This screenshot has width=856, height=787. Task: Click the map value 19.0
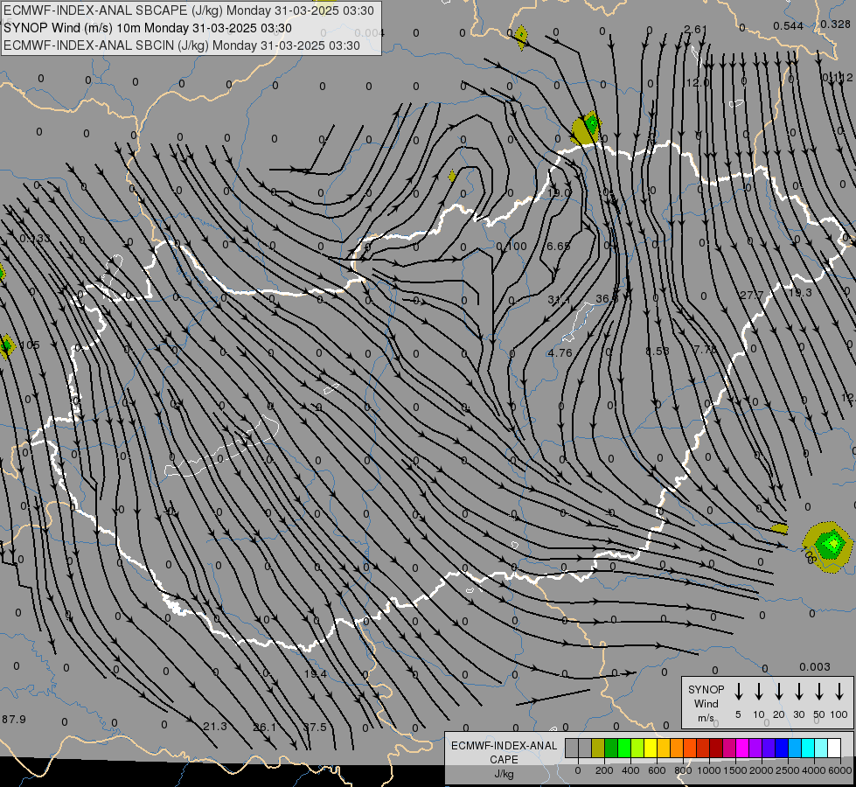pyautogui.click(x=559, y=192)
